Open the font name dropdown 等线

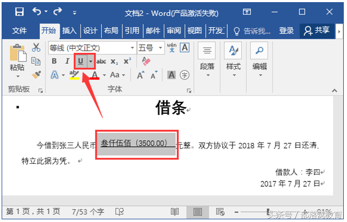[x=92, y=47]
